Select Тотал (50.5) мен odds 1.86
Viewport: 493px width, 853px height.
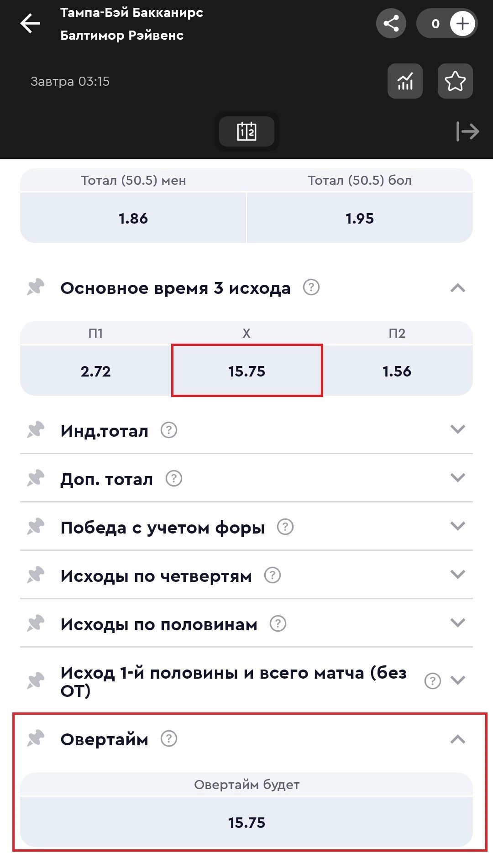(x=133, y=218)
